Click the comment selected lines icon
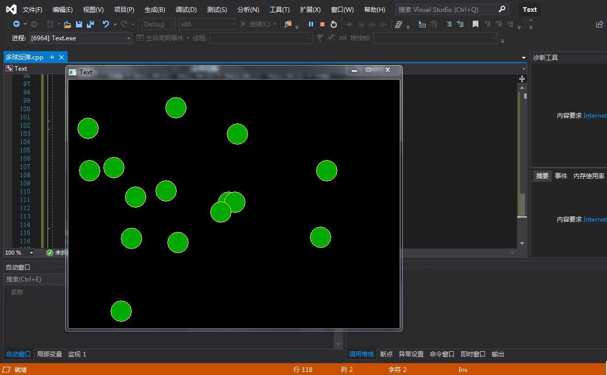Viewport: 607px width, 375px height. click(x=449, y=24)
